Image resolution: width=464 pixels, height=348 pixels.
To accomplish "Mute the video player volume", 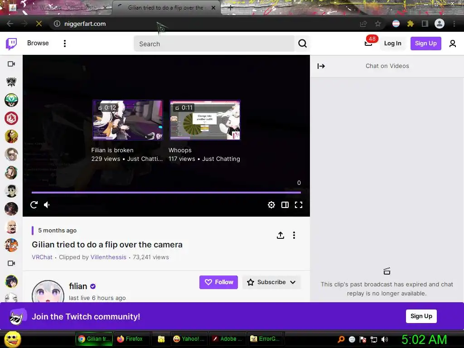I will 47,205.
